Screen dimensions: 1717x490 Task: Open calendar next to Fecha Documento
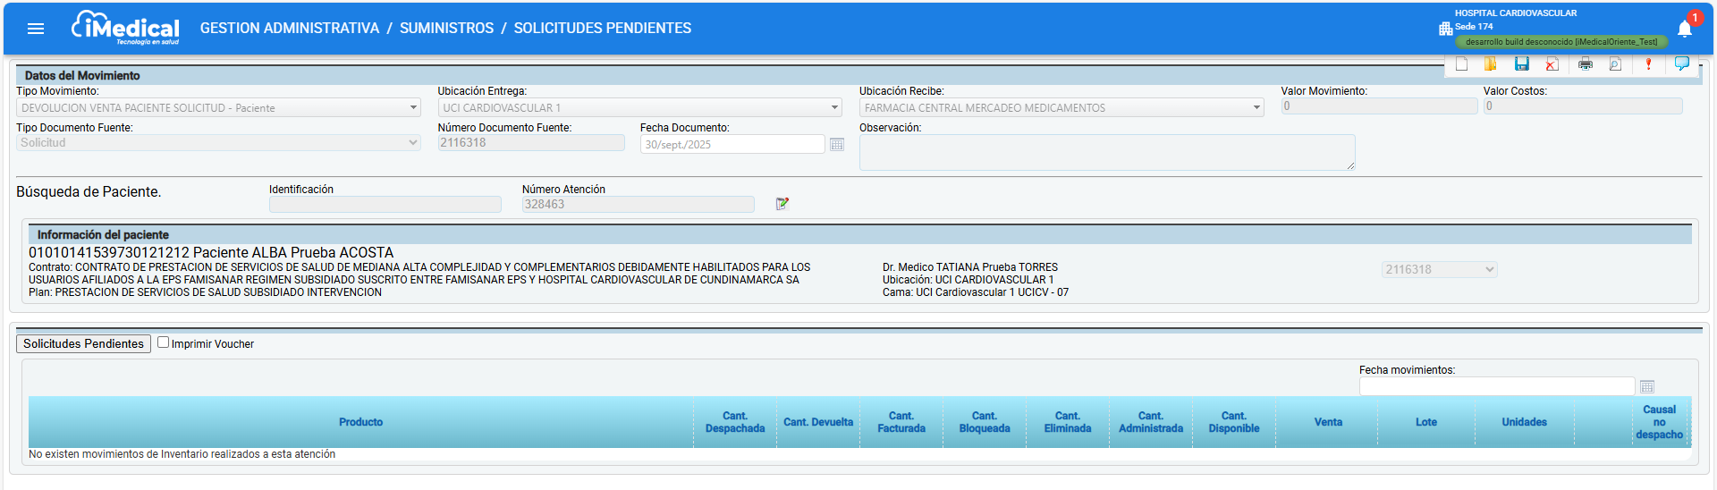click(x=837, y=145)
